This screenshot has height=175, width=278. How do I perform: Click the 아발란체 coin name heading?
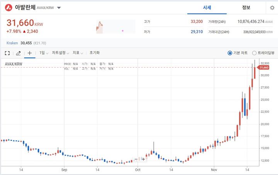click(25, 7)
